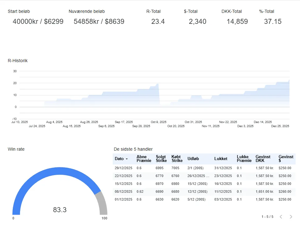This screenshot has width=300, height=226.
Task: Click the closed date 31/12/2025
Action: 223,168
